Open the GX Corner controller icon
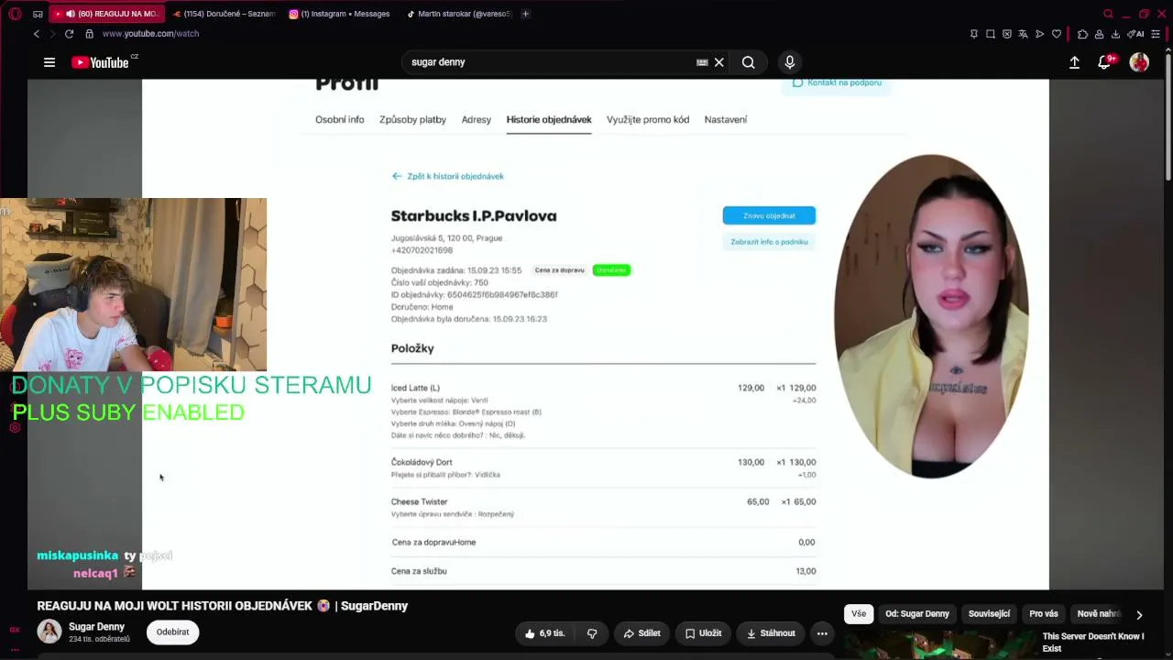 pos(38,14)
